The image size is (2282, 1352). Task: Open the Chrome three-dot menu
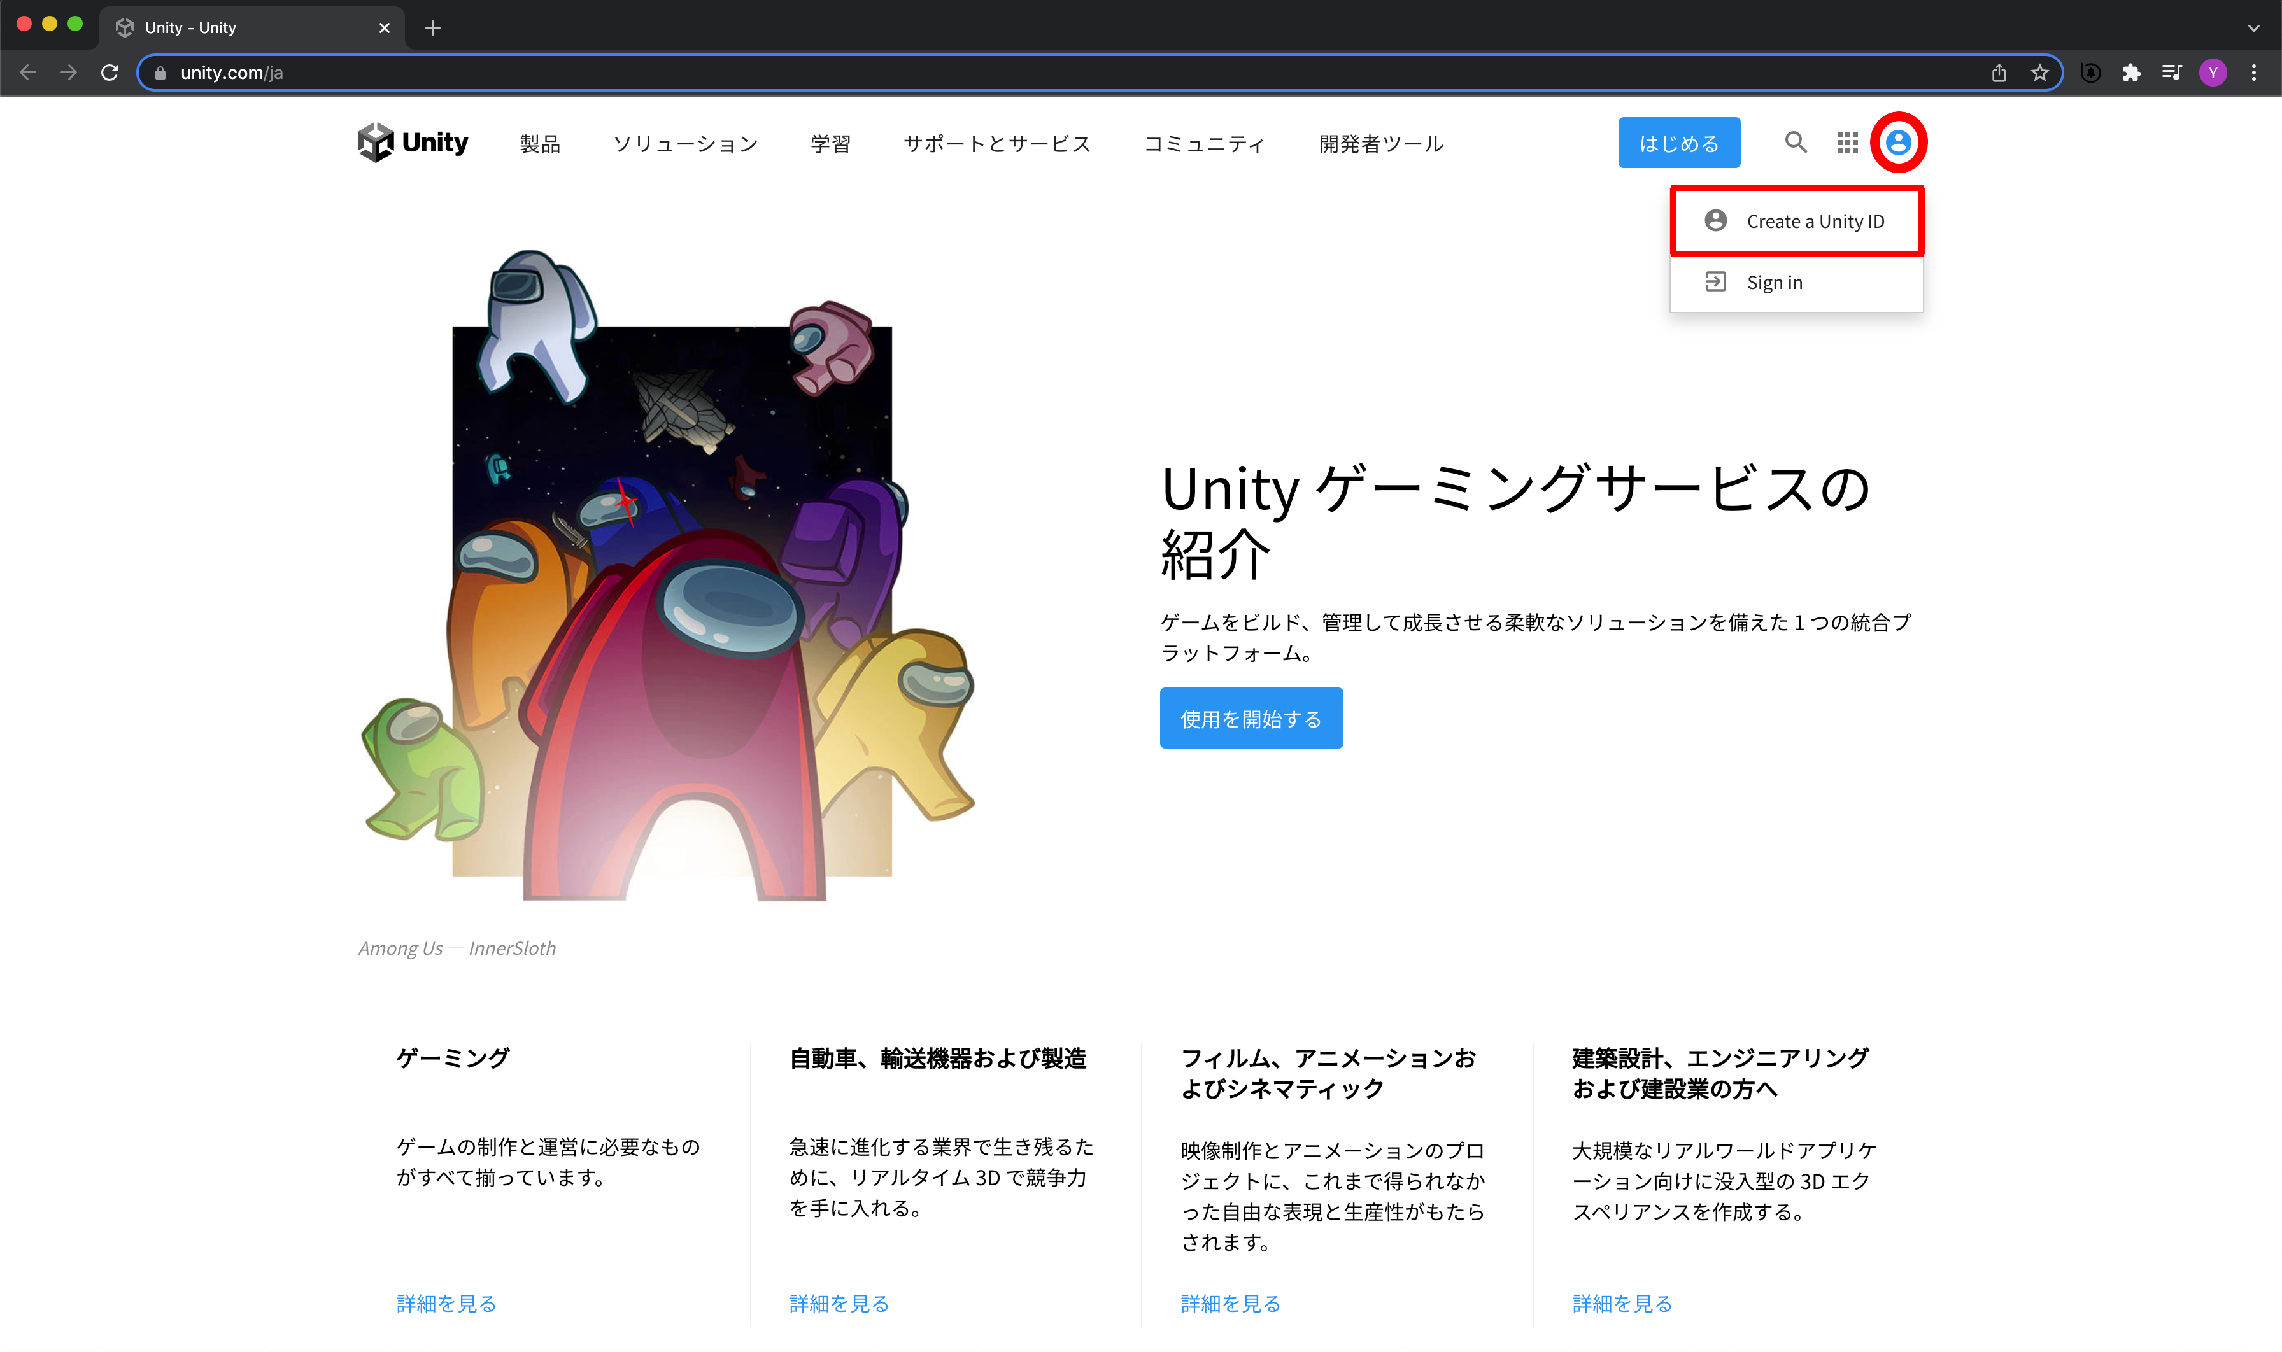(2254, 73)
